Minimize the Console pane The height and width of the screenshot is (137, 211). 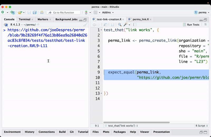pos(81,20)
